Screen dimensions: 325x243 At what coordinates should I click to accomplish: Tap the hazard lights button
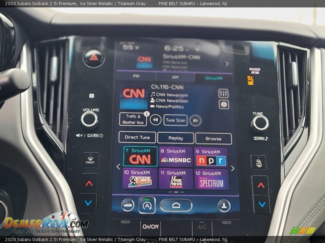94,57
